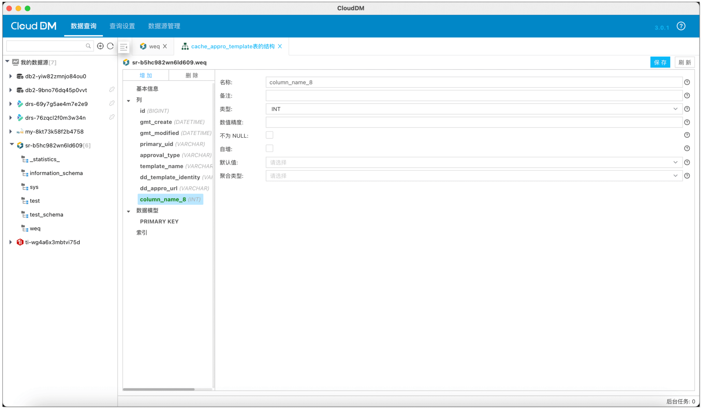
Task: Click the 删除 button
Action: (192, 75)
